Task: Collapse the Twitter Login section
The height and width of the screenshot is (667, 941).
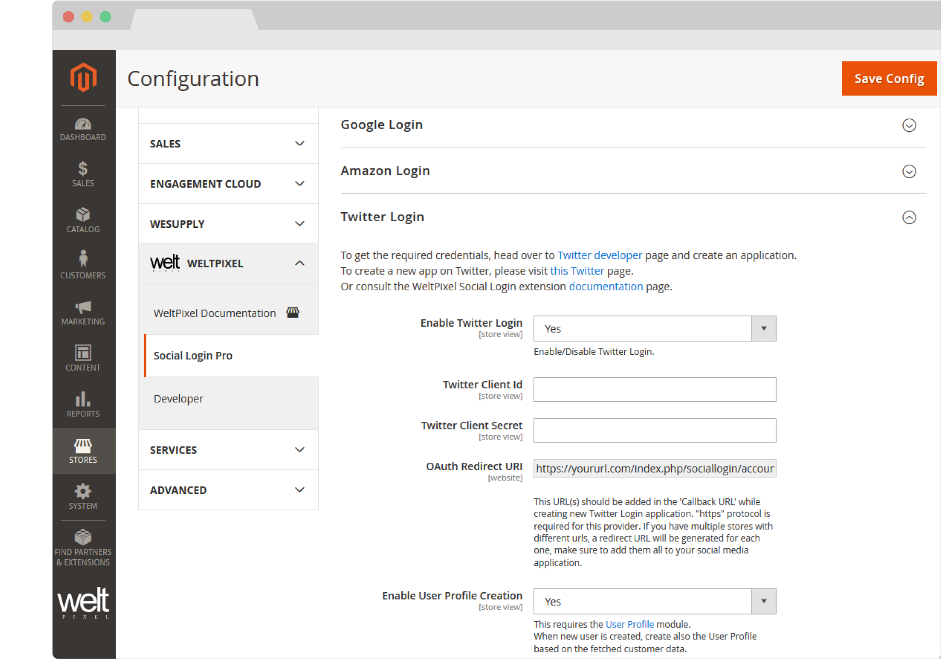Action: click(x=909, y=217)
